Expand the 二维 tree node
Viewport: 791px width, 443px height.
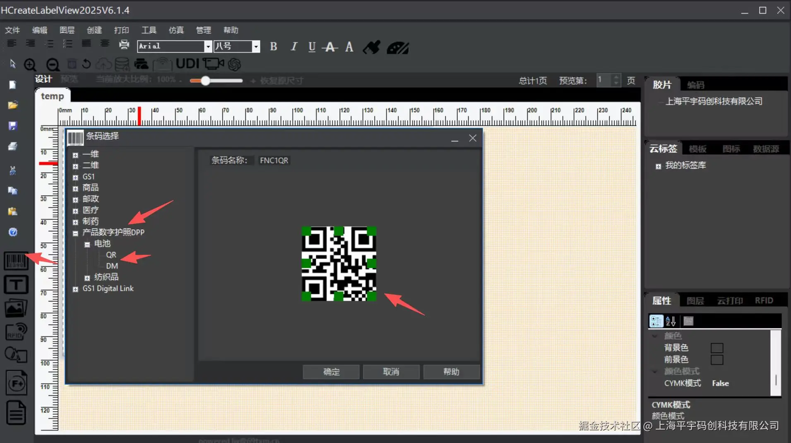[75, 166]
